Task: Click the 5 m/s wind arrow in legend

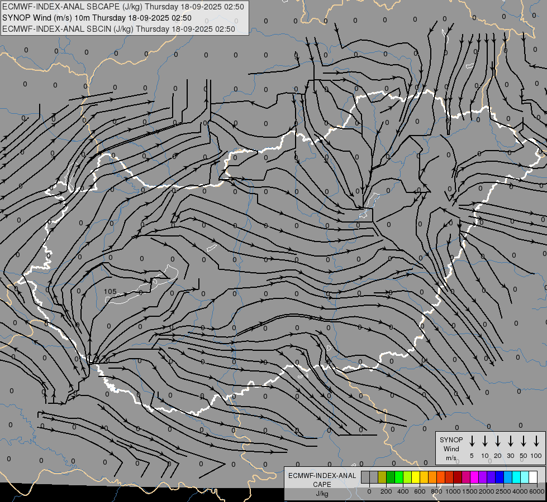Action: click(472, 441)
